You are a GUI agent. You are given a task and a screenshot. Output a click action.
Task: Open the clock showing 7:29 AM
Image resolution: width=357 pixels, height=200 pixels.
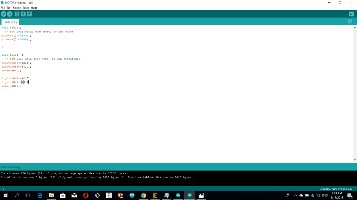(336, 195)
